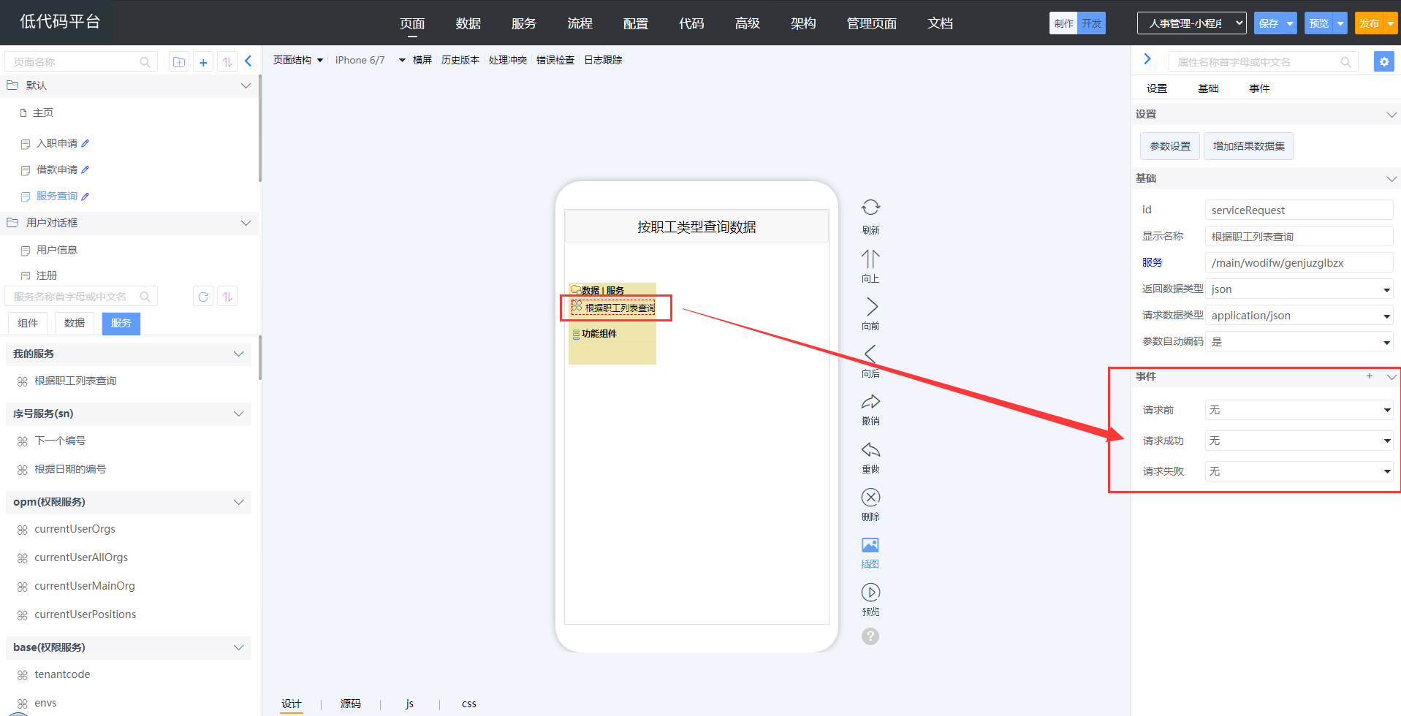Click the id input field serviceRequest
This screenshot has height=716, width=1401.
click(x=1299, y=210)
